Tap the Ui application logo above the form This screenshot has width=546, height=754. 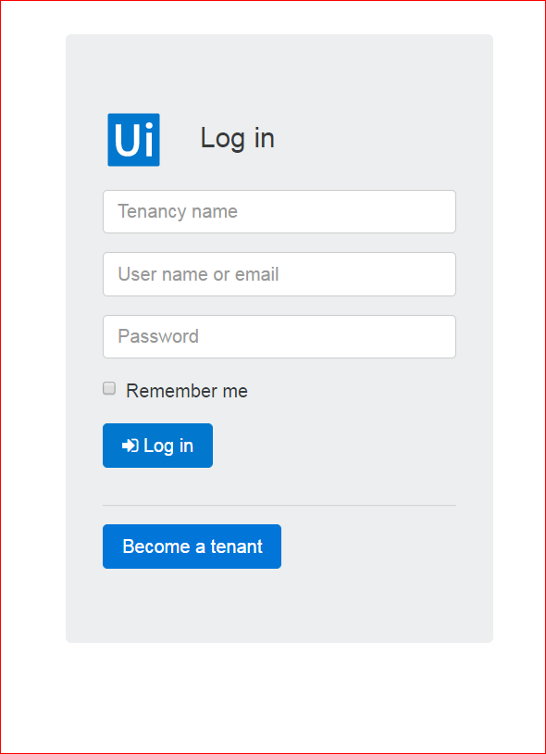[133, 139]
